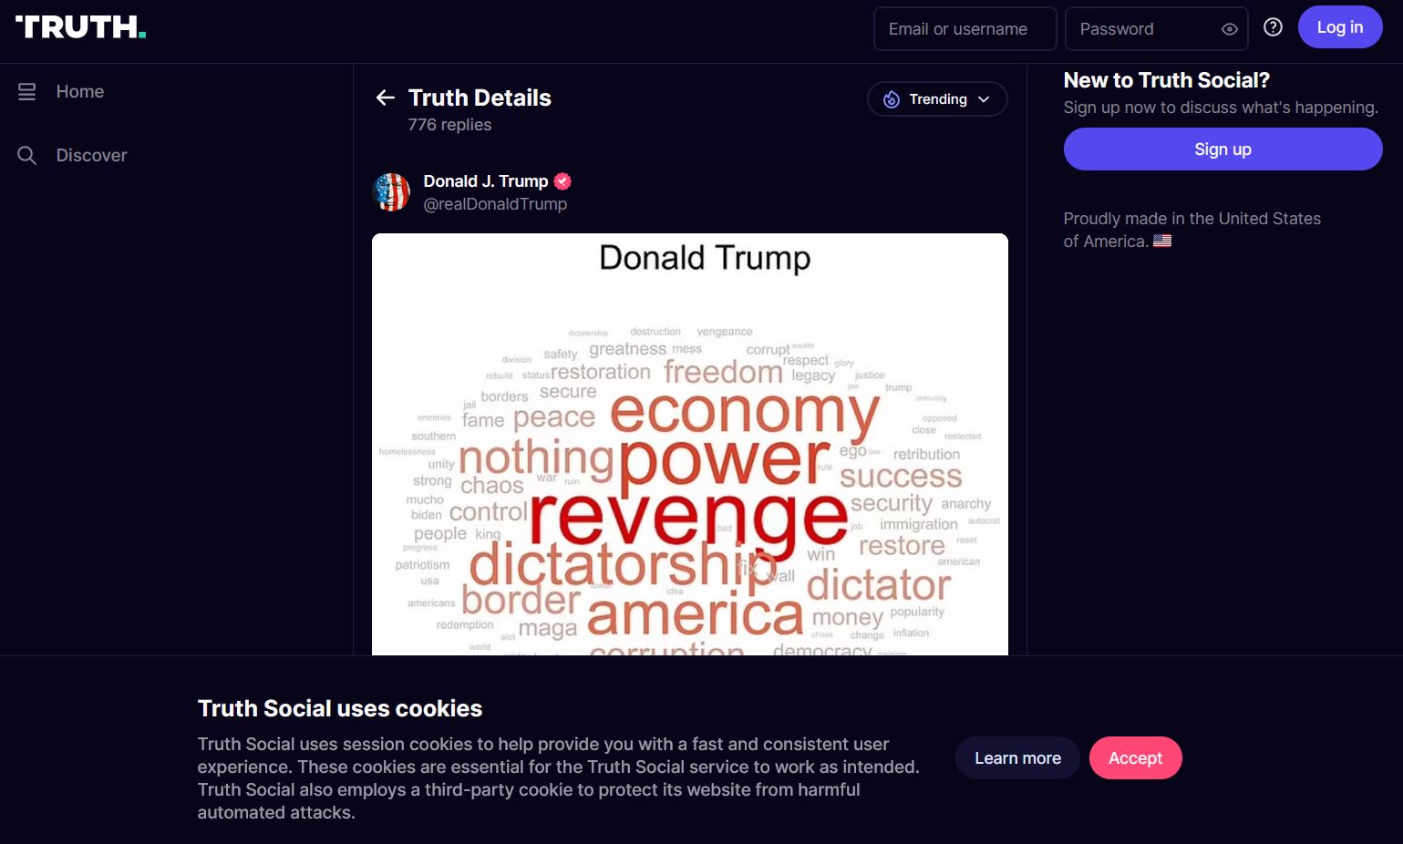Click the New to Truth Social? heading
The image size is (1403, 844).
coord(1166,80)
